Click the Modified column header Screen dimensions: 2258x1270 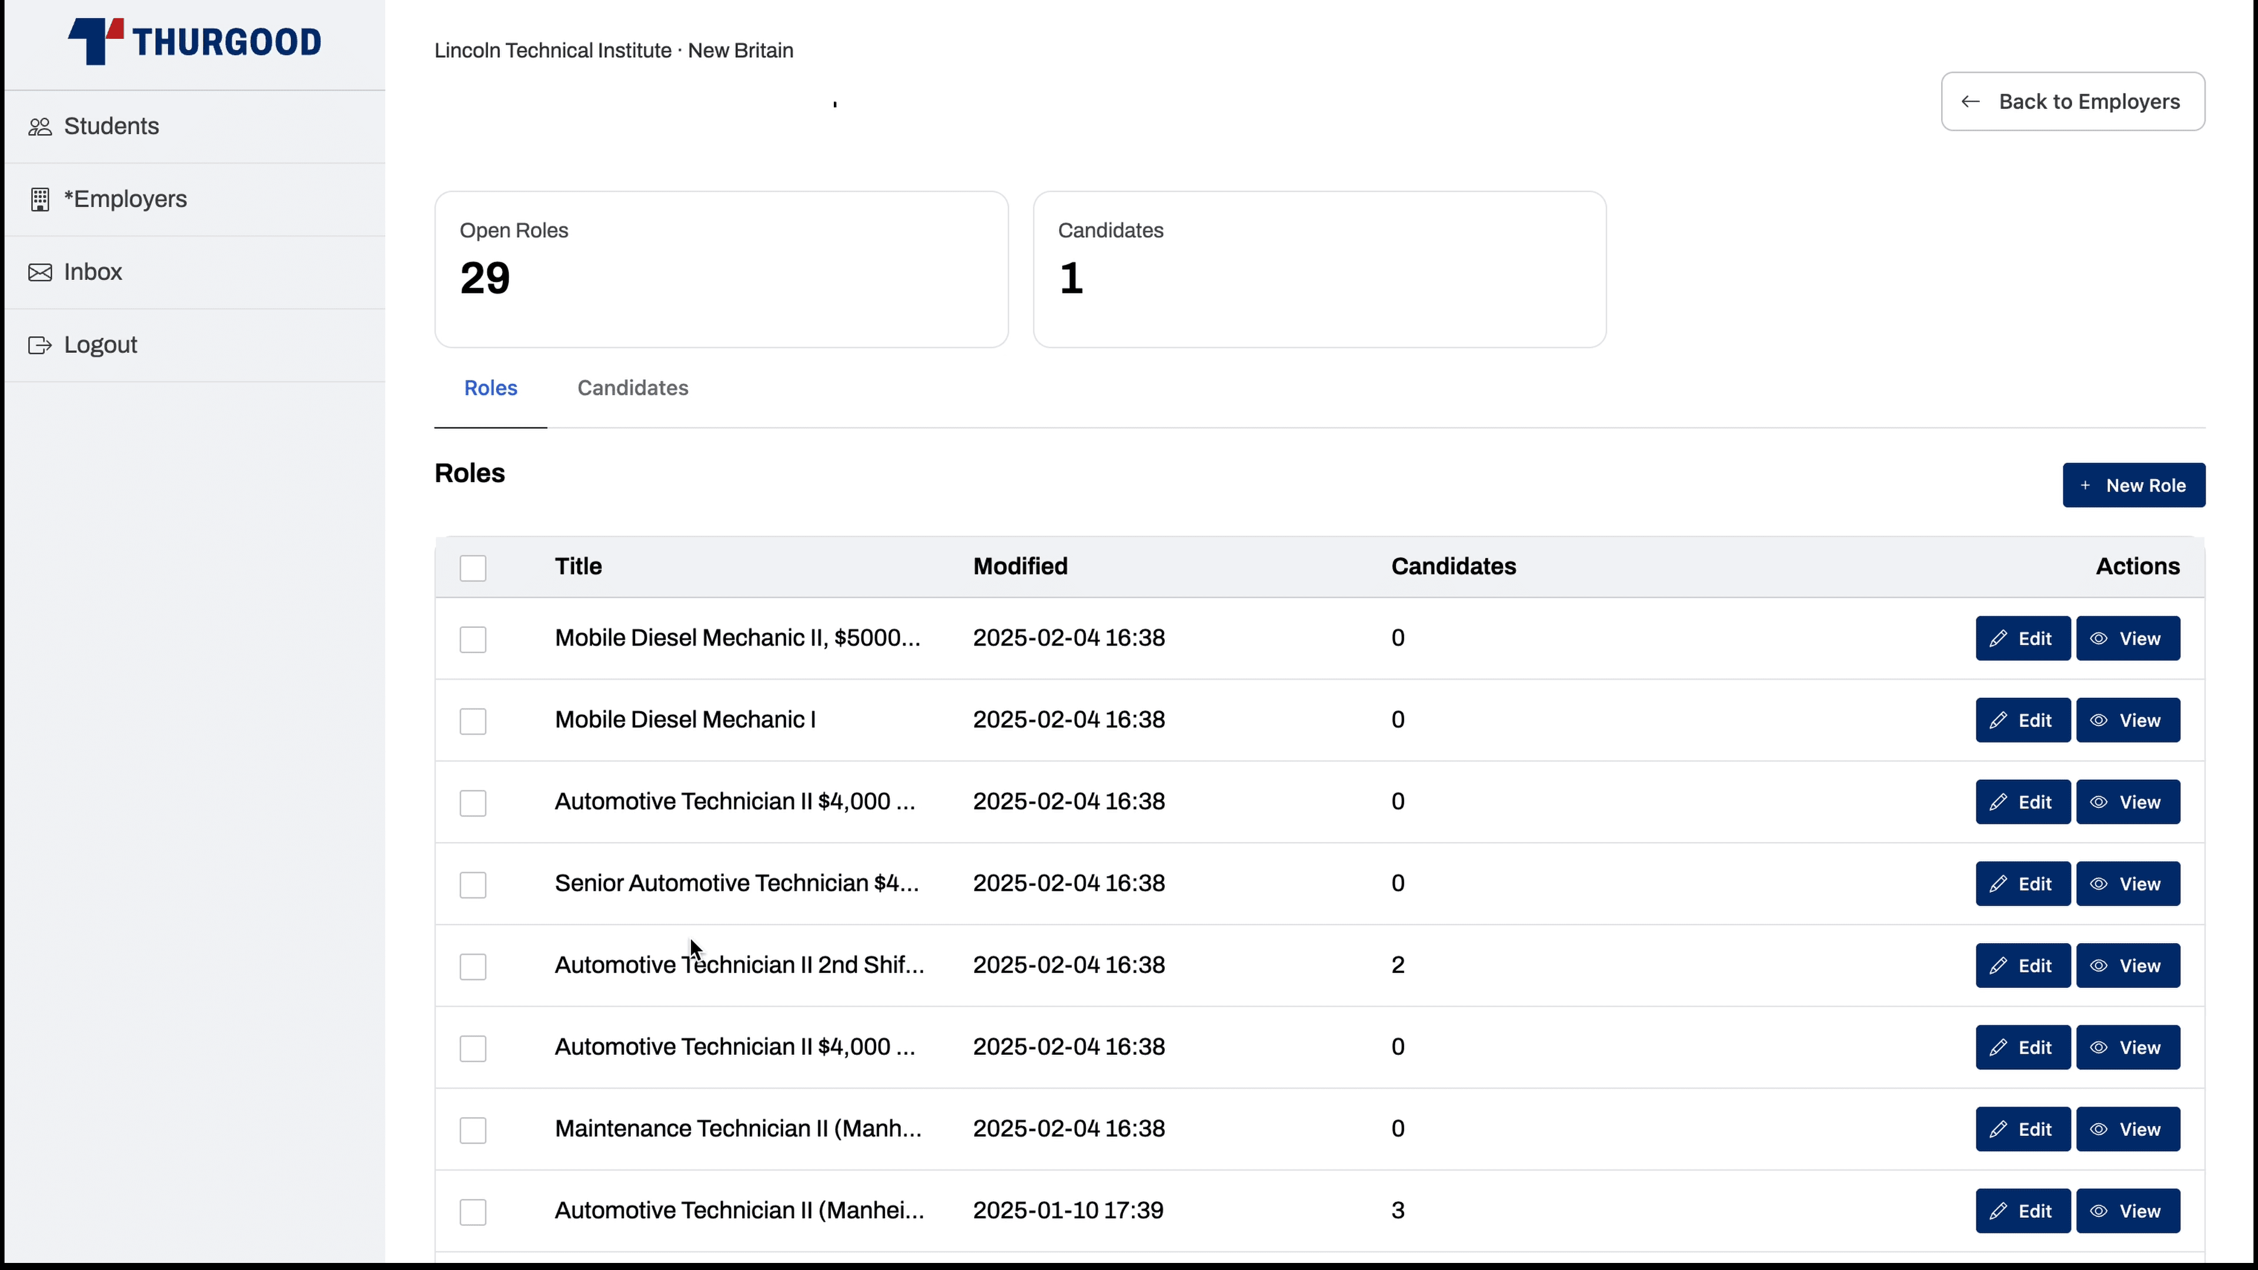click(1020, 566)
